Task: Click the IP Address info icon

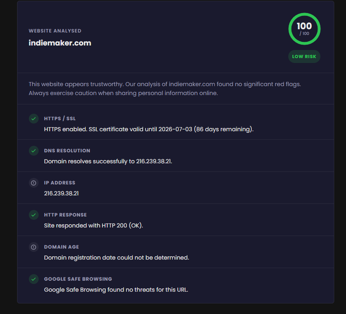Action: coord(34,183)
